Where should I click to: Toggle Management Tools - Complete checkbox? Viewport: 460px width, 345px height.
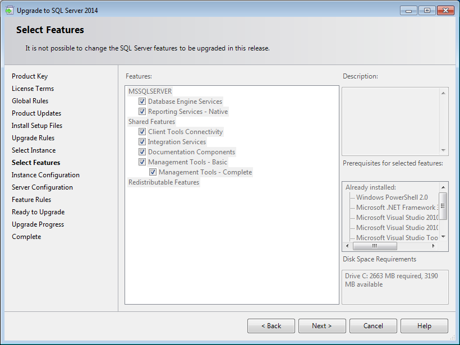click(x=153, y=172)
